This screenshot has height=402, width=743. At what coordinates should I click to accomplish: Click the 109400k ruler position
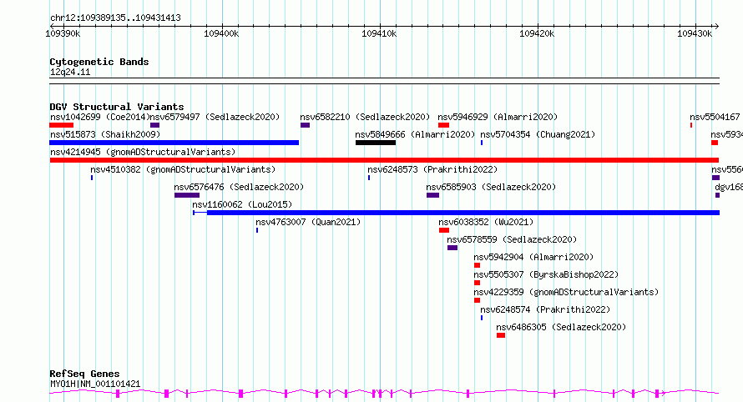click(221, 33)
